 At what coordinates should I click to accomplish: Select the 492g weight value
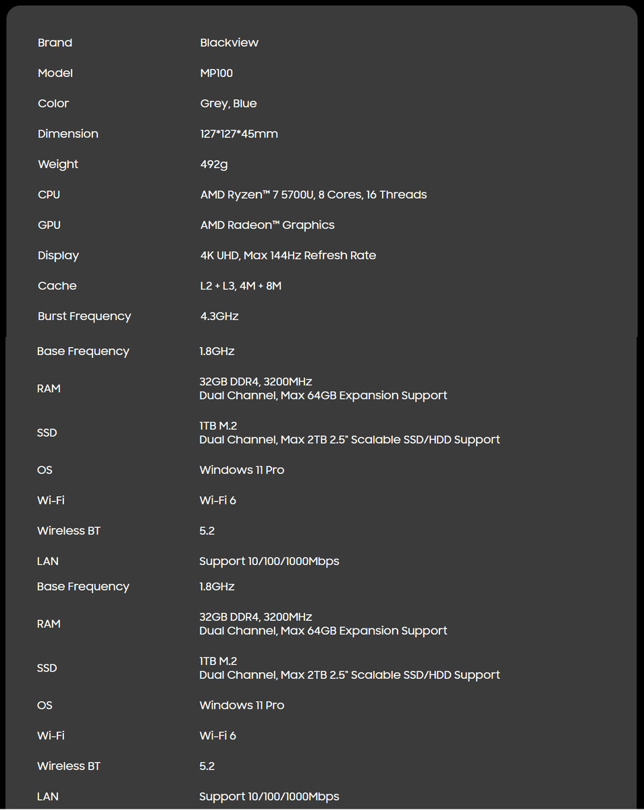pos(215,164)
